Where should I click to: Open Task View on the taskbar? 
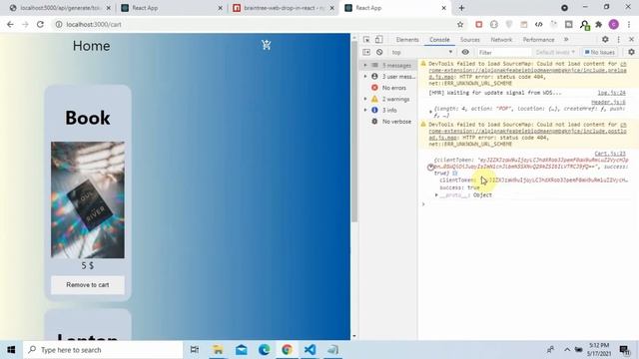195,350
